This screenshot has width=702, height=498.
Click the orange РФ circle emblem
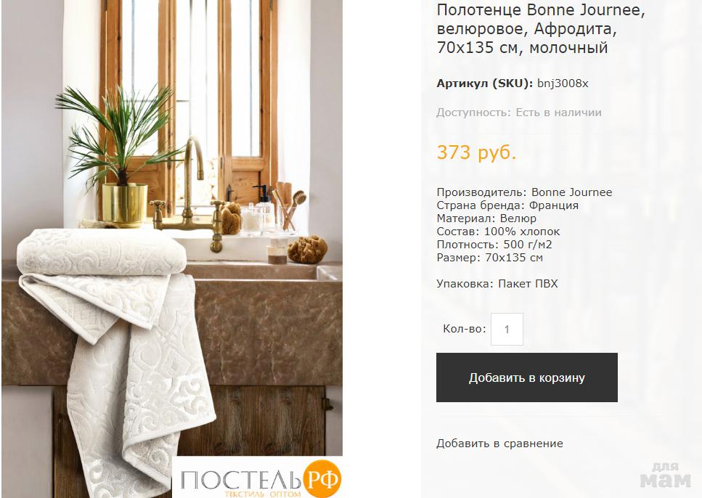point(322,479)
